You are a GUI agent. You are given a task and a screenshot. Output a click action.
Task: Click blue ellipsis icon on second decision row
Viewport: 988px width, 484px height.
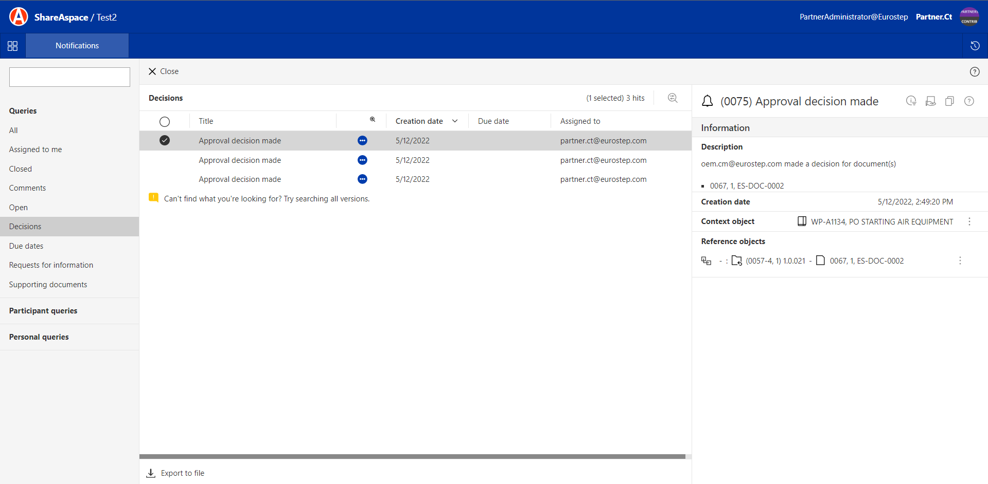click(362, 160)
